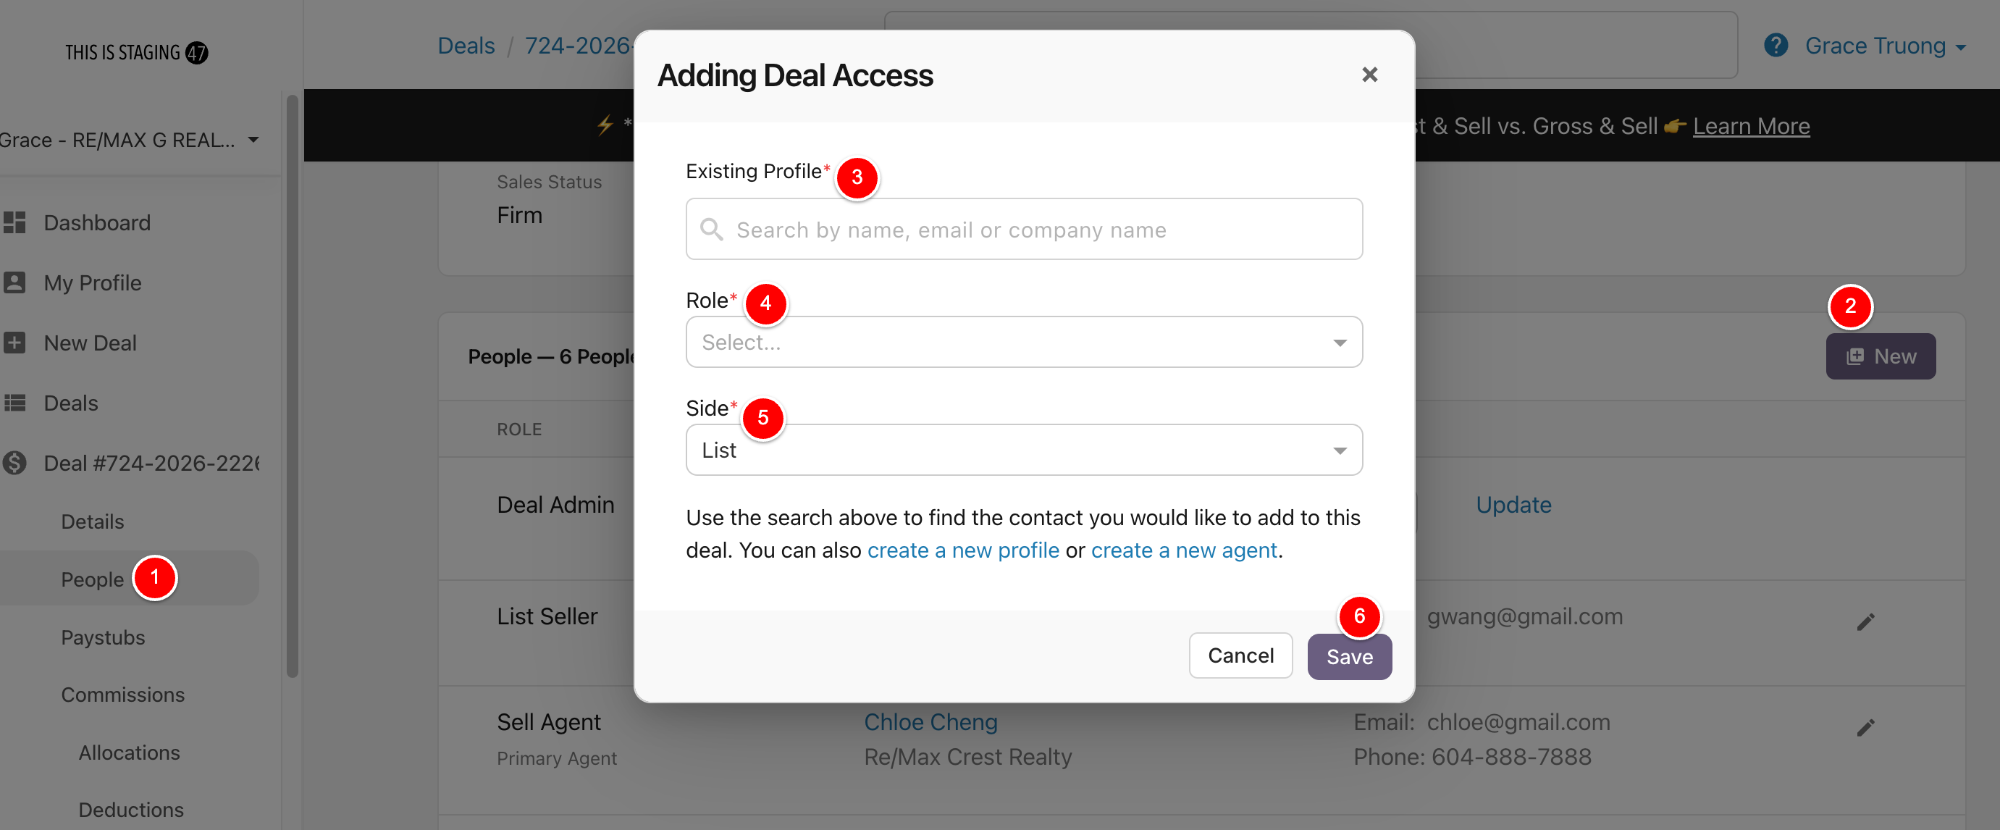The image size is (2000, 830).
Task: Click the My Profile person icon
Action: click(14, 282)
